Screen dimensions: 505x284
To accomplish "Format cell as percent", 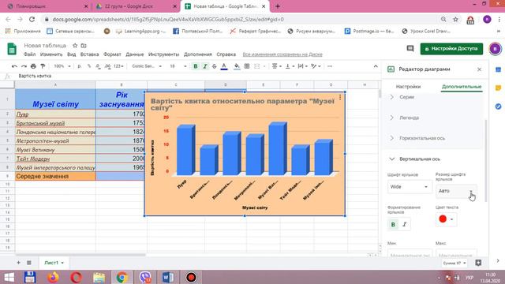I will point(89,66).
